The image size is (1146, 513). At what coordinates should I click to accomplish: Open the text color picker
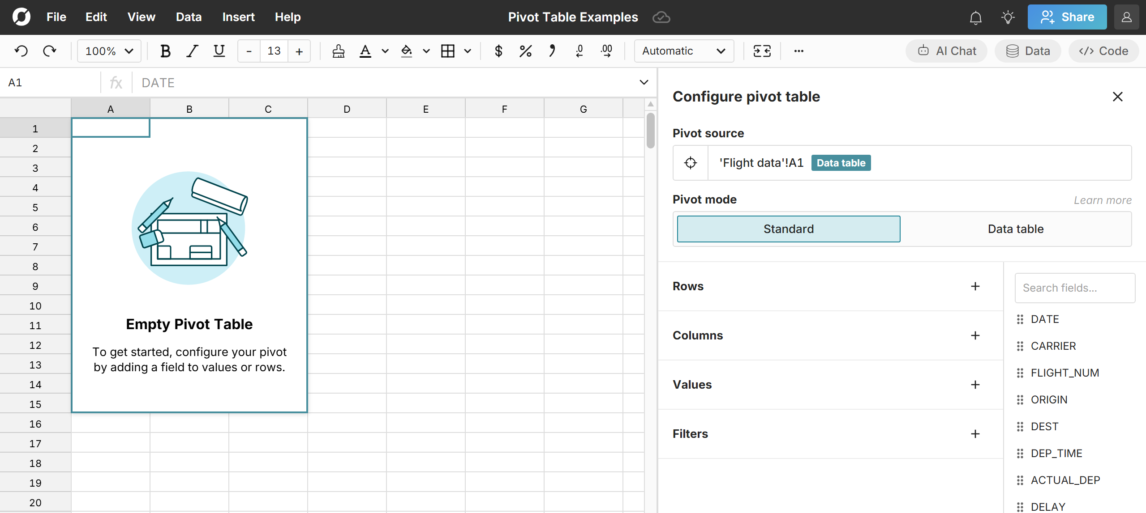(x=365, y=51)
